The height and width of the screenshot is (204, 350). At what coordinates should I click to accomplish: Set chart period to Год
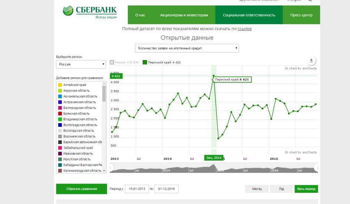click(281, 189)
